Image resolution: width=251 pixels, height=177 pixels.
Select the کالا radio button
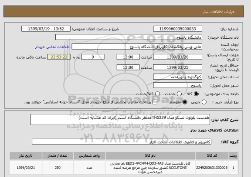(x=196, y=94)
